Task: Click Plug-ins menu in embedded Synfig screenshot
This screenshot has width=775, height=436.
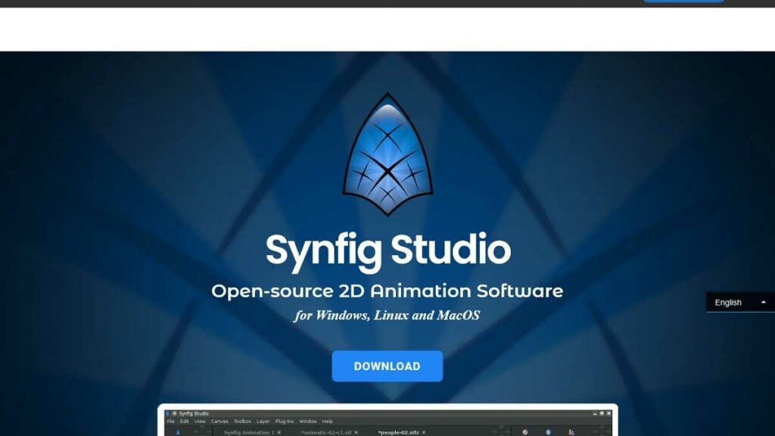Action: tap(285, 422)
